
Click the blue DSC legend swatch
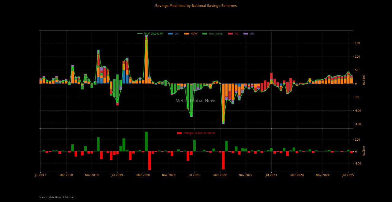[171, 34]
